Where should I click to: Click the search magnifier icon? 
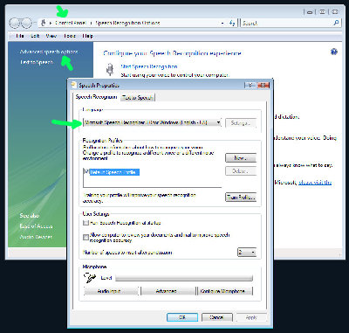point(336,23)
